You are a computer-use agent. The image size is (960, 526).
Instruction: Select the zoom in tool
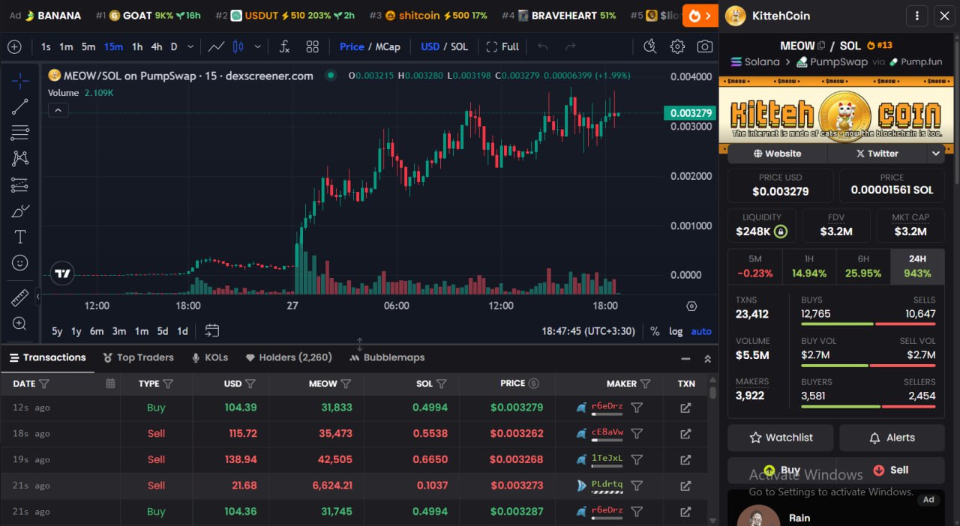(19, 324)
